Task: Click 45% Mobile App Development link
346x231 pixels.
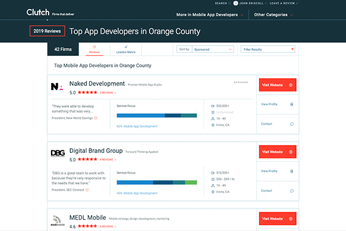Action: click(137, 193)
